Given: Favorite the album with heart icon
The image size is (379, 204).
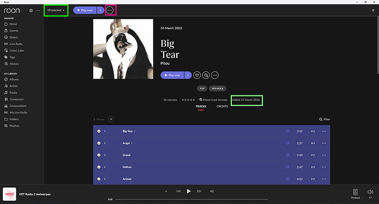Looking at the screenshot, I should pos(197,75).
